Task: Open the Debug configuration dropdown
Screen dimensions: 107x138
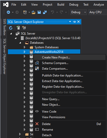Action: pyautogui.click(x=78, y=12)
